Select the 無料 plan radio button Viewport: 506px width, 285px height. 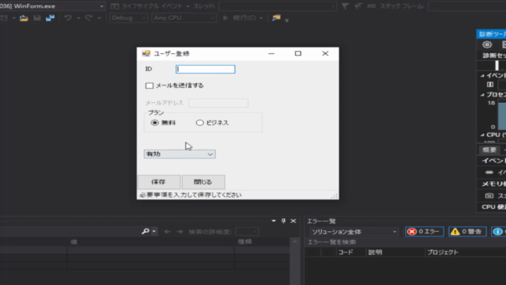[155, 123]
